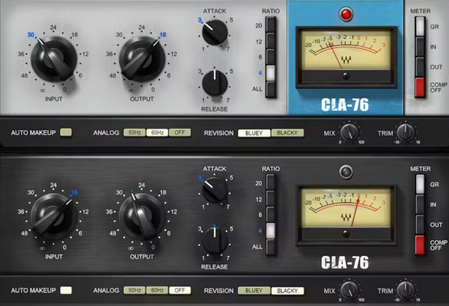Image resolution: width=449 pixels, height=306 pixels.
Task: Set Bluey unit ANALOG to OFF
Action: [x=180, y=132]
